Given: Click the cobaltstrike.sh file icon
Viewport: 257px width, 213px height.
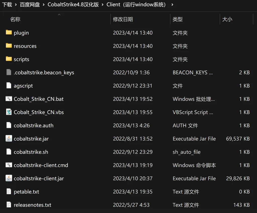Looking at the screenshot, I should point(9,152).
